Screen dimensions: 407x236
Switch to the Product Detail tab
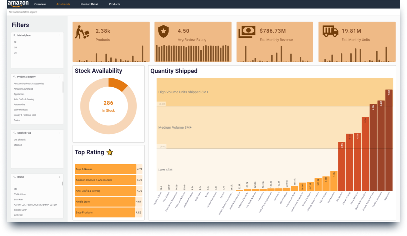(x=89, y=4)
